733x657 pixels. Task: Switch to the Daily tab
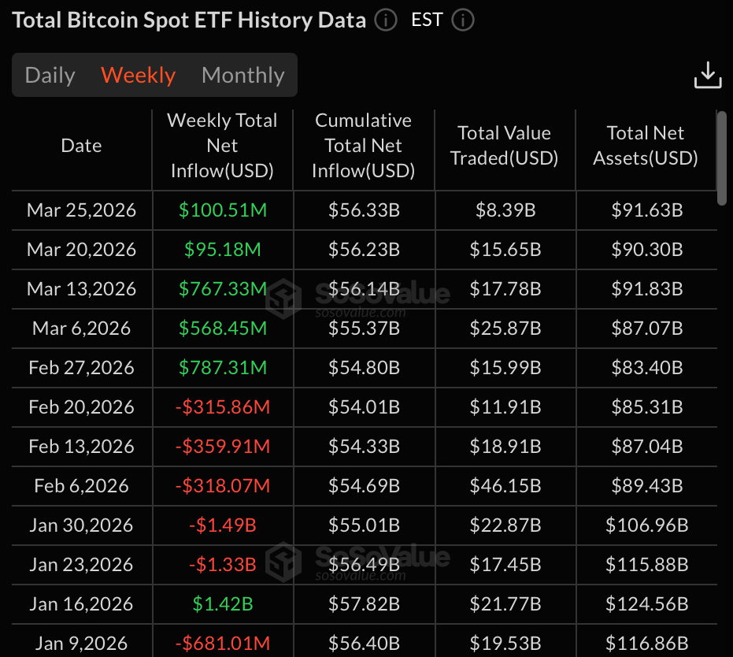pos(50,75)
